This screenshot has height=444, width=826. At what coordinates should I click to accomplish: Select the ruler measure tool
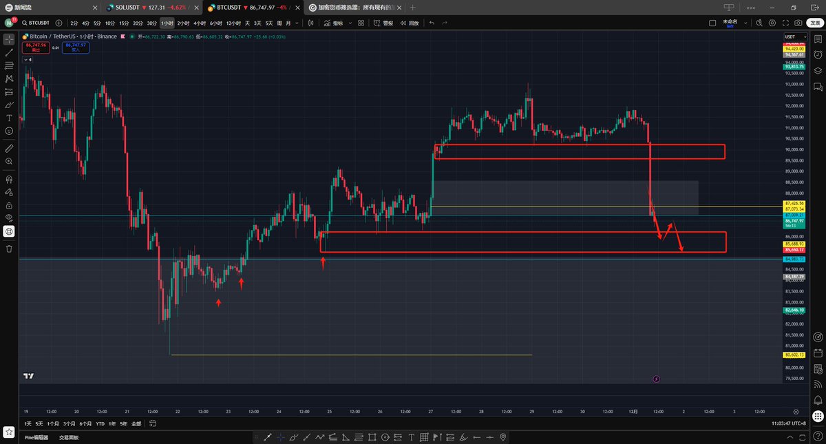[x=9, y=148]
